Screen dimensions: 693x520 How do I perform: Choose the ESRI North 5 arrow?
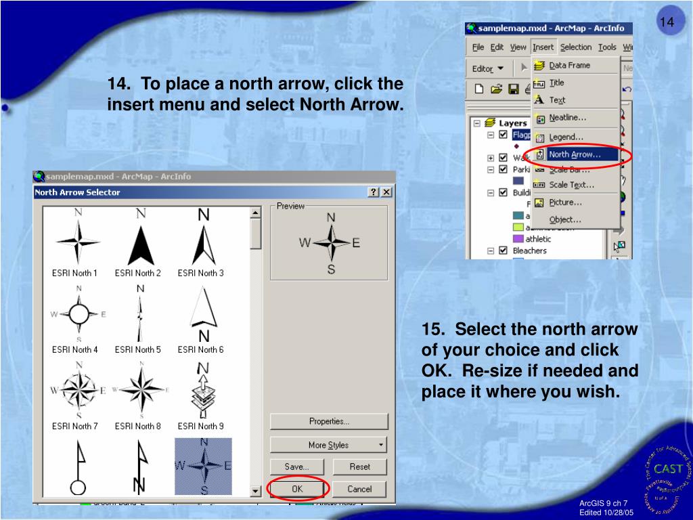[x=140, y=320]
